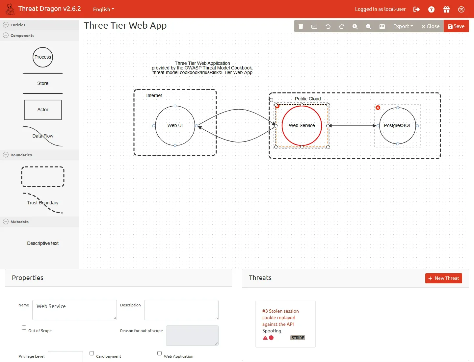The width and height of the screenshot is (474, 362).
Task: Select the Process stencil shape
Action: point(43,57)
